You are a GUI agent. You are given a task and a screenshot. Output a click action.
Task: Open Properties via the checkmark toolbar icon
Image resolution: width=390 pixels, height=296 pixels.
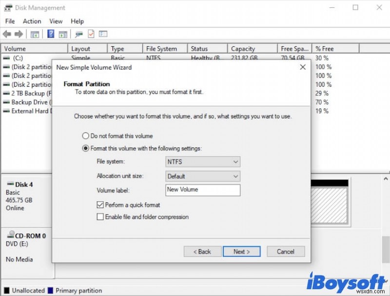(91, 34)
